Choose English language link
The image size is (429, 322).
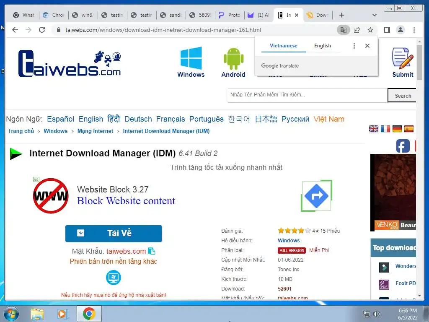(91, 119)
